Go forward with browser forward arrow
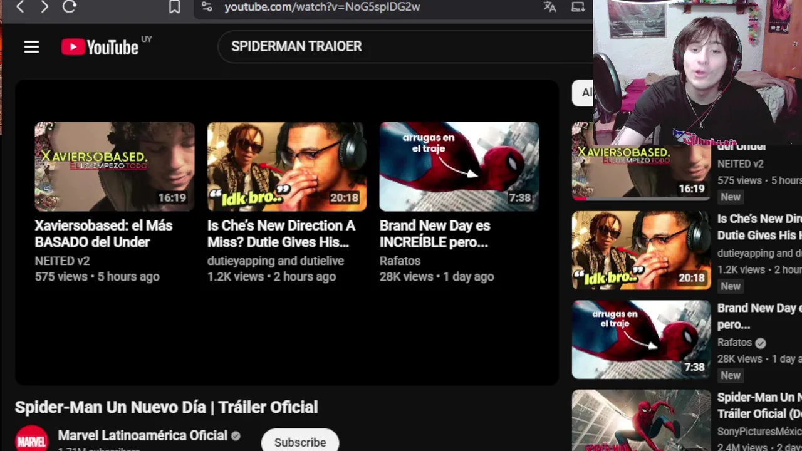The width and height of the screenshot is (802, 451). (44, 7)
